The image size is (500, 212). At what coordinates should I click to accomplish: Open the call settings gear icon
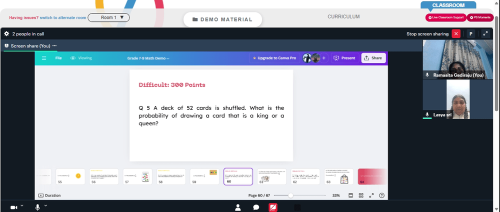(6, 34)
